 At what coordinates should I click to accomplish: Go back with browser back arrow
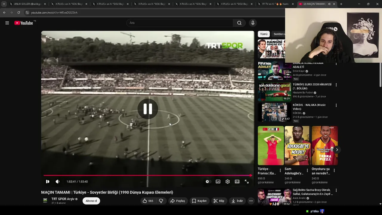pos(4,13)
